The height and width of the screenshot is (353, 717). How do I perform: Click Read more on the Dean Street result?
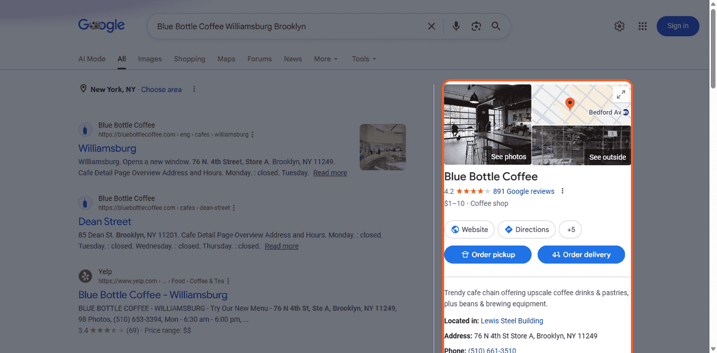click(x=282, y=246)
